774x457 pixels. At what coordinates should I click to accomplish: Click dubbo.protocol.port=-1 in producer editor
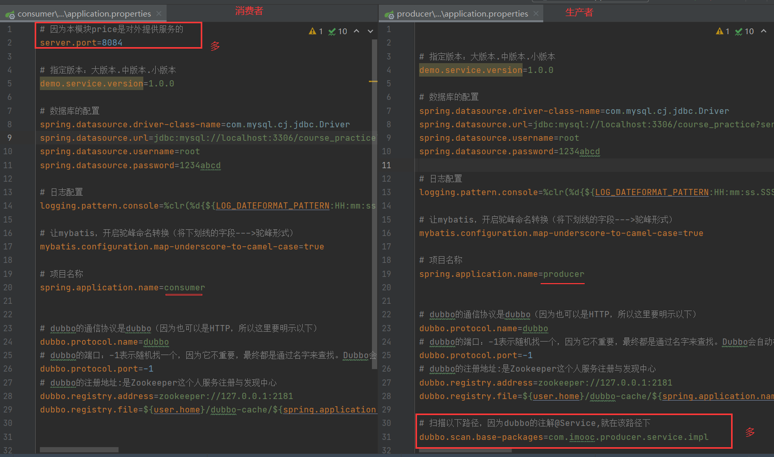[x=476, y=356]
